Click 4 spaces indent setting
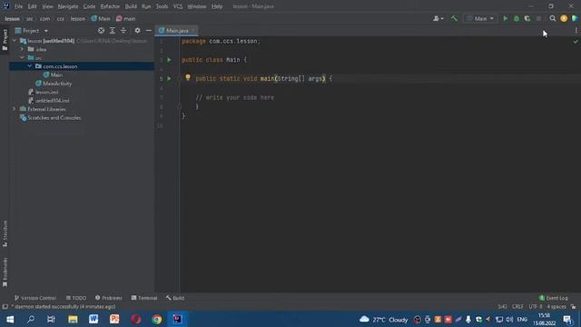 click(x=556, y=307)
